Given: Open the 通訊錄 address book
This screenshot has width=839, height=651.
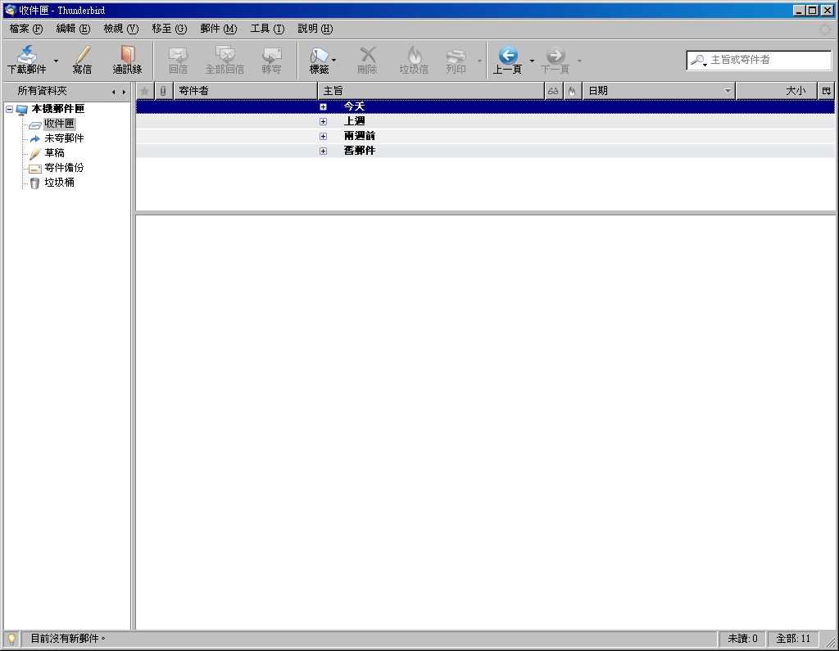Looking at the screenshot, I should point(127,55).
